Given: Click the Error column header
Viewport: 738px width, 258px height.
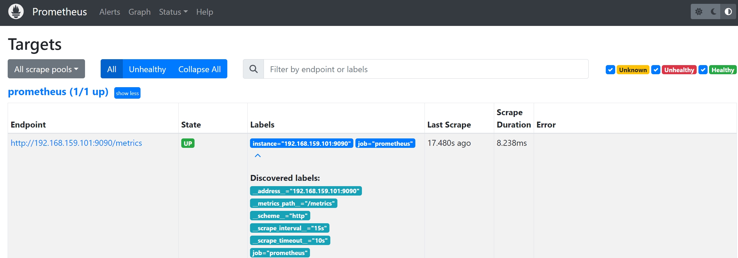Looking at the screenshot, I should (546, 125).
